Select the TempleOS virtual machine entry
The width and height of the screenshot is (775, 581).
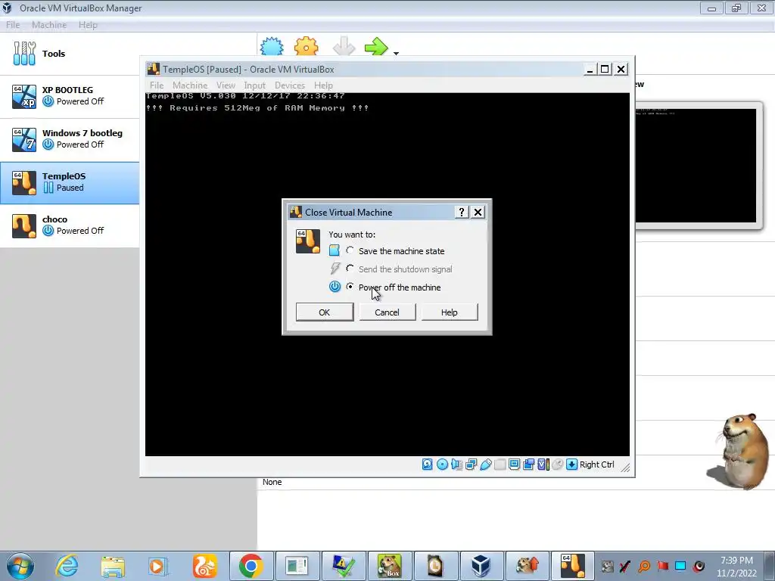[70, 182]
